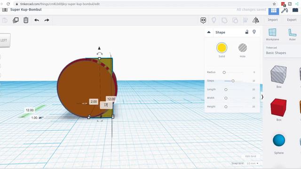Collapse the shapes panel with chevron

pos(262,97)
